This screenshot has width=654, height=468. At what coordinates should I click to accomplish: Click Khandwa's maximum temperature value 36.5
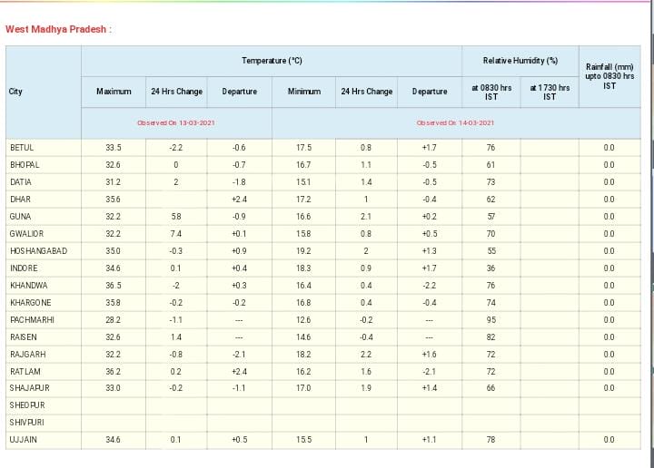[114, 286]
